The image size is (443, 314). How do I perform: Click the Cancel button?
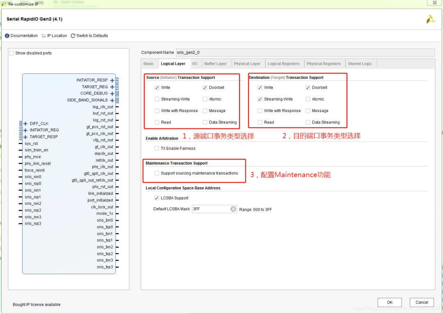tap(422, 303)
